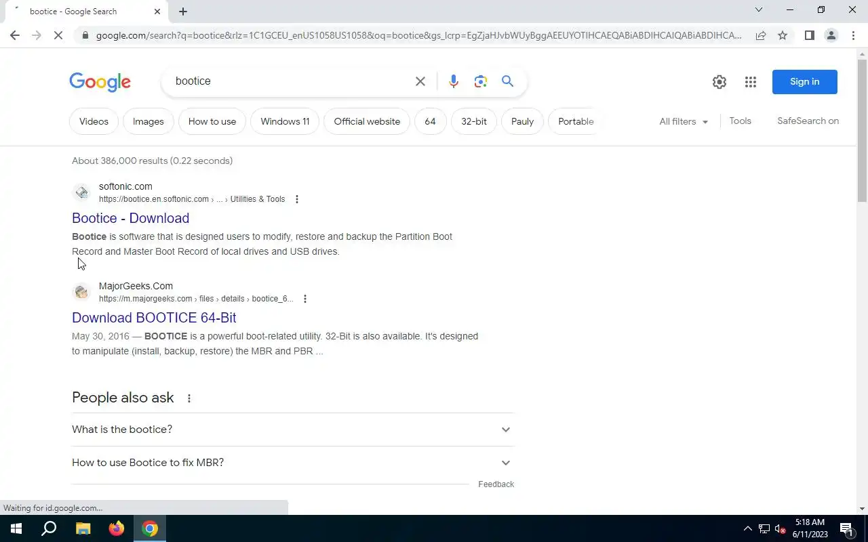The width and height of the screenshot is (868, 542).
Task: Open People also ask options menu
Action: click(x=189, y=398)
